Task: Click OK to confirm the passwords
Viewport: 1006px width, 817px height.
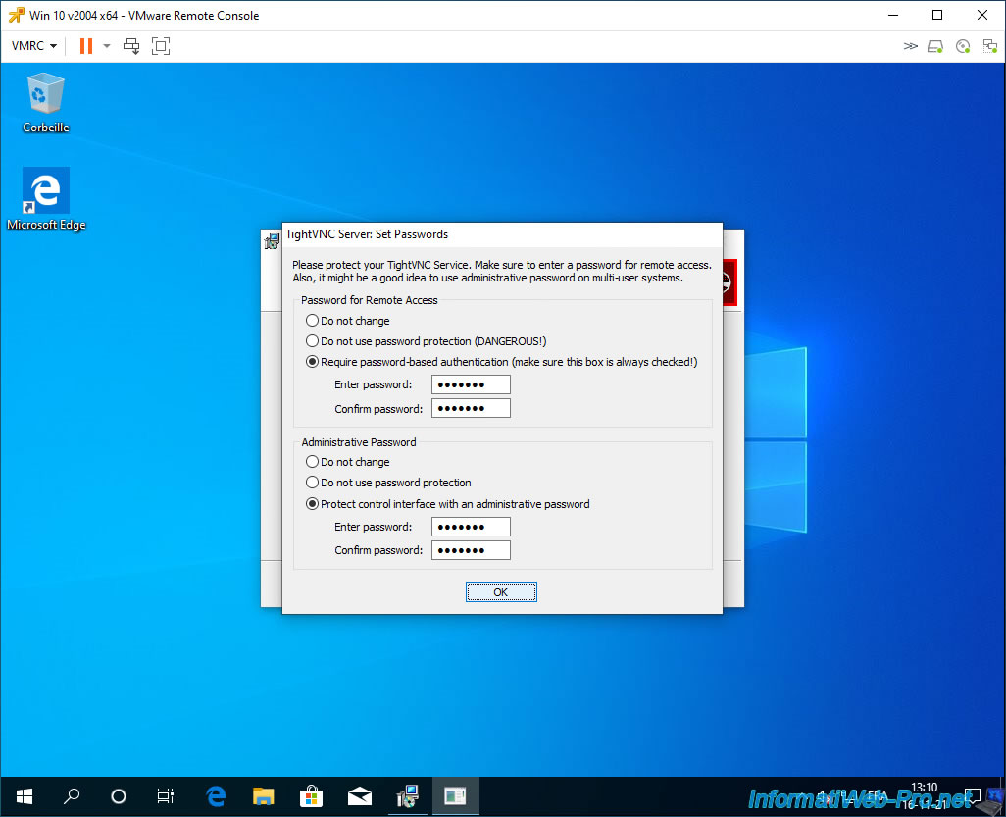Action: pos(501,592)
